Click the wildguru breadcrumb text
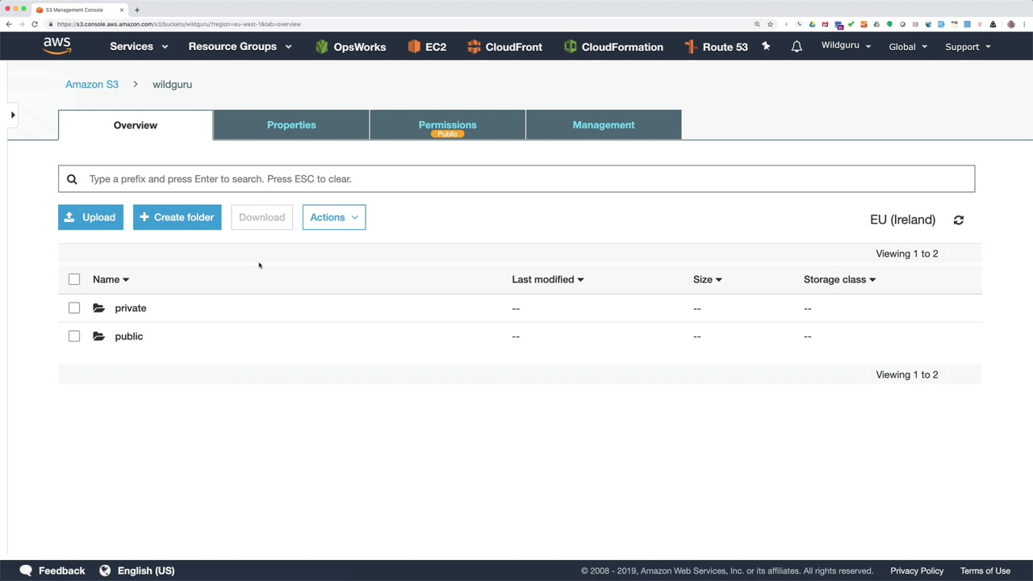Image resolution: width=1033 pixels, height=581 pixels. (172, 84)
